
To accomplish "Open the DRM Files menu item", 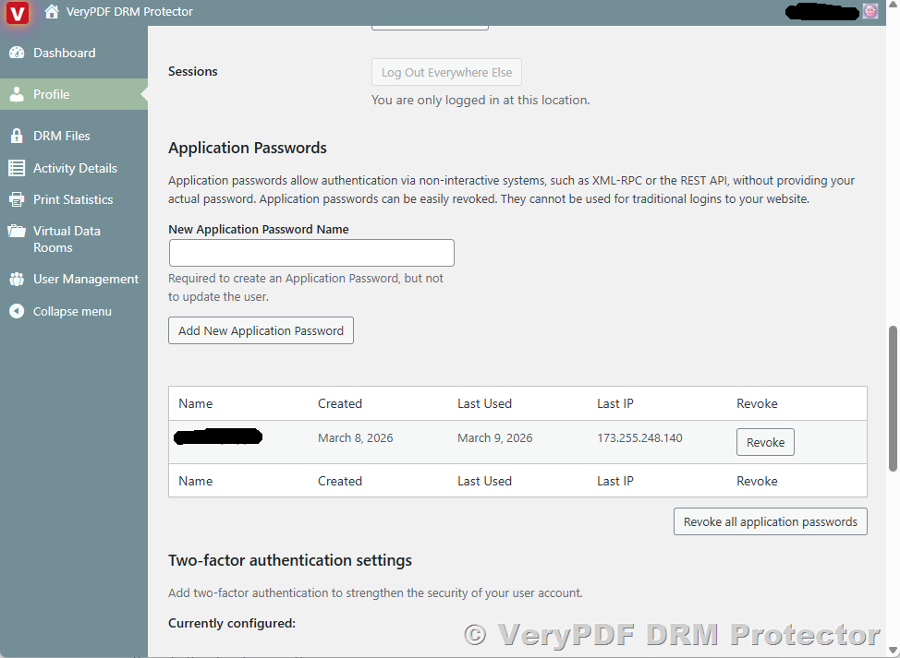I will [x=62, y=136].
